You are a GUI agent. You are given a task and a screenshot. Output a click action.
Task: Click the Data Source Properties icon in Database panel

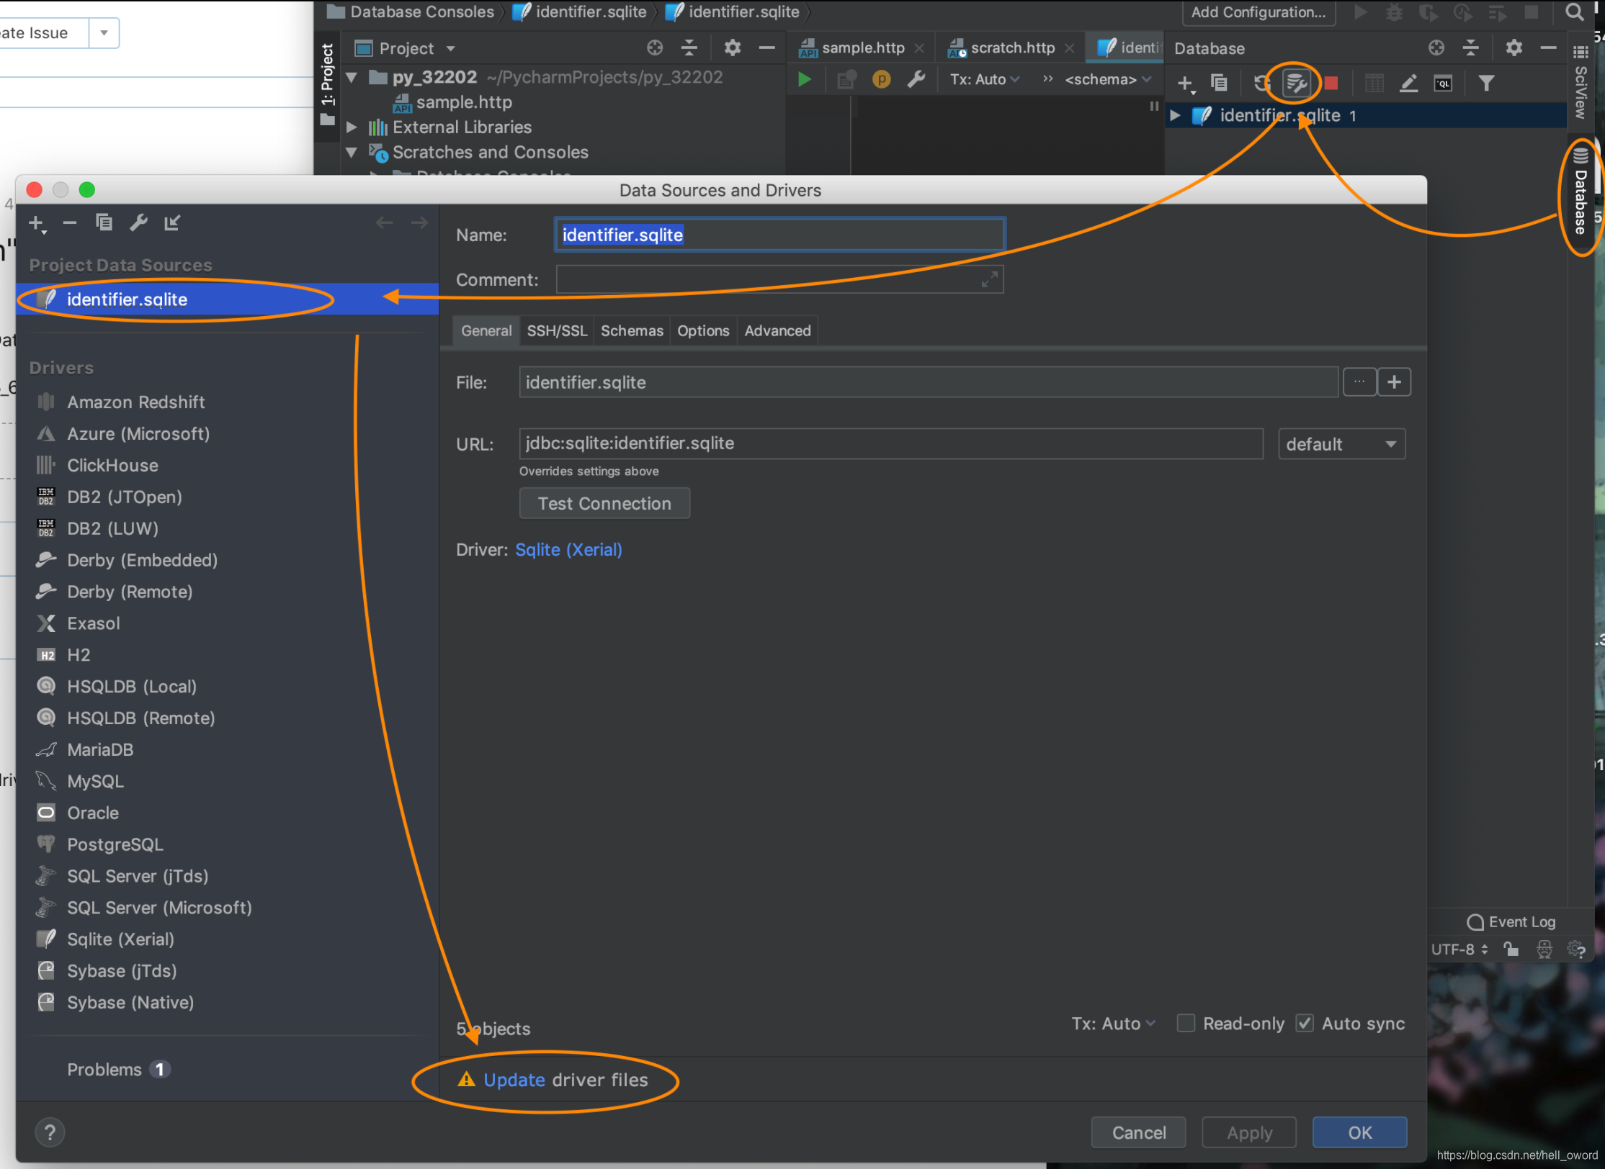(1295, 83)
